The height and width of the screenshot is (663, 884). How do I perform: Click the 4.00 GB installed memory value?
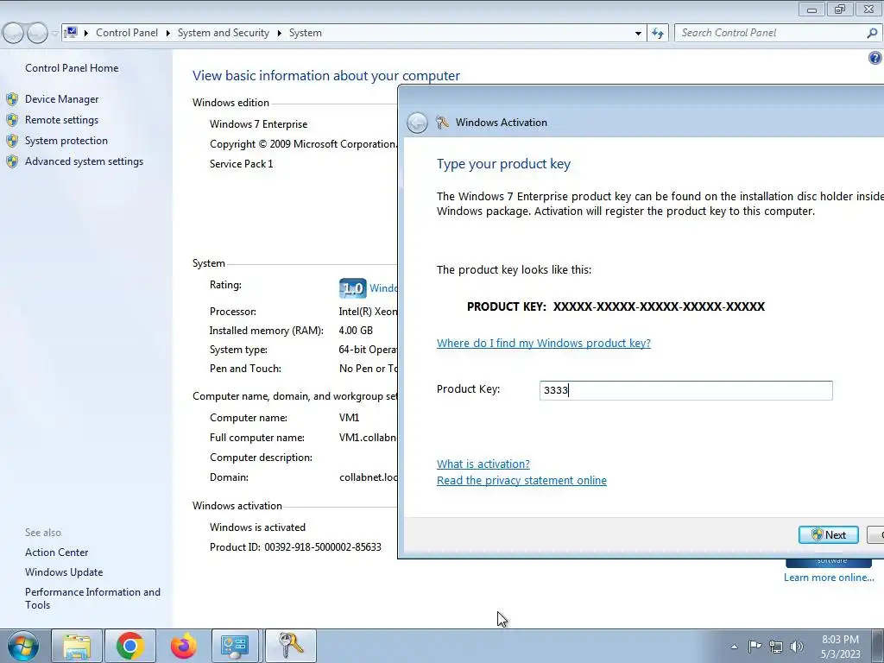pos(356,331)
